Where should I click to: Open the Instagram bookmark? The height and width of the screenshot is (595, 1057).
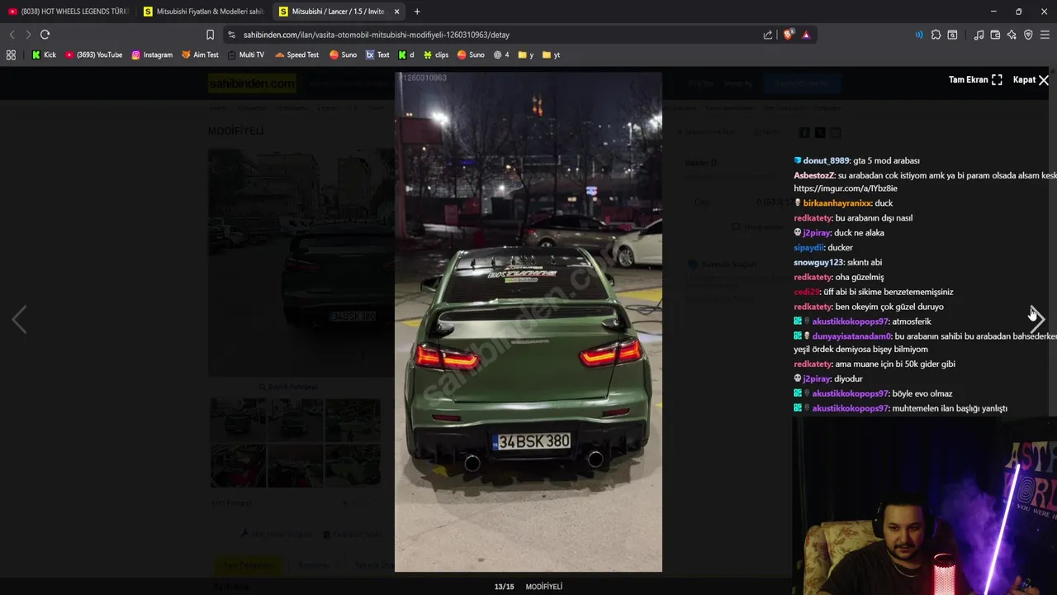[152, 55]
